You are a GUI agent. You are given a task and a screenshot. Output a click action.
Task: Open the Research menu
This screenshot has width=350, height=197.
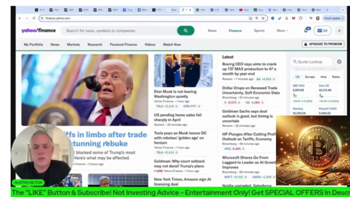tap(95, 44)
